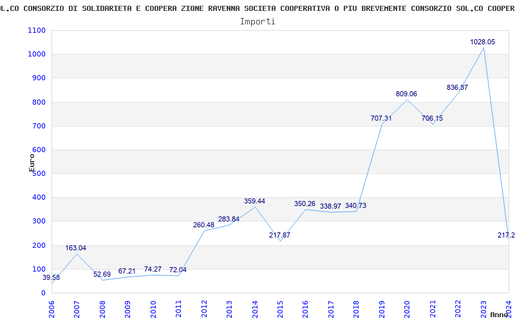This screenshot has width=515, height=321.
Task: Click the 1028.05 data label for 2023
Action: click(x=482, y=42)
